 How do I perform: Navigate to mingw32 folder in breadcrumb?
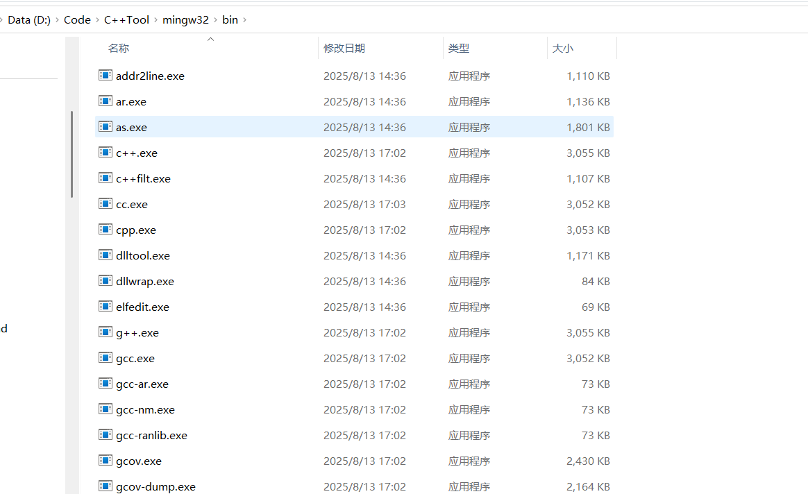click(x=185, y=20)
